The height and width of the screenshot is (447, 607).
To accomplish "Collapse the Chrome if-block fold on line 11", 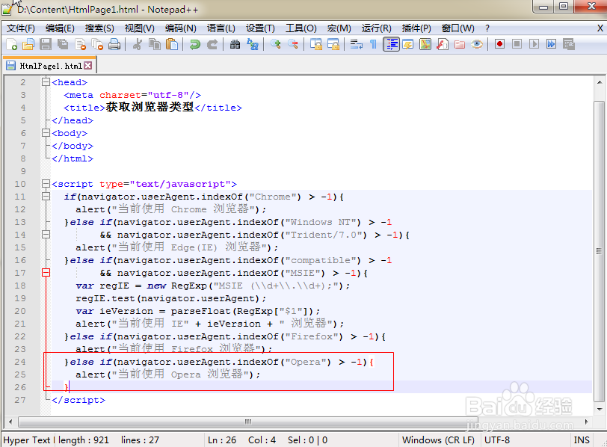I will click(46, 196).
